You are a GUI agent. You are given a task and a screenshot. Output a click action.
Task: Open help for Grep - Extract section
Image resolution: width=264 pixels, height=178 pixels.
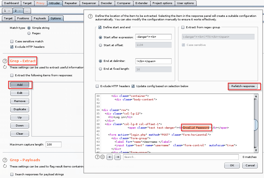5,61
